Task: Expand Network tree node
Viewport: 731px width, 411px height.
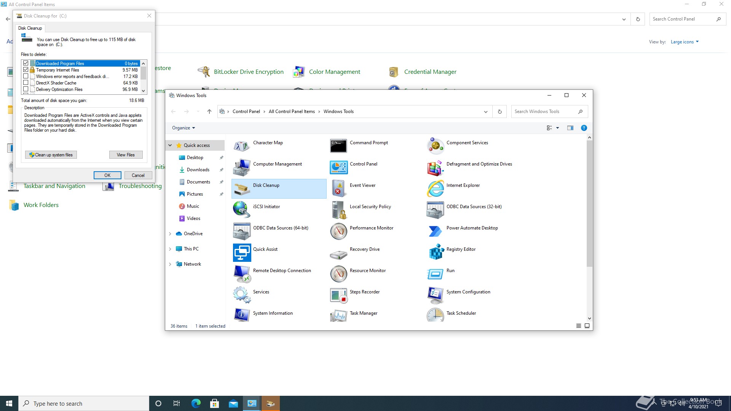Action: (170, 264)
